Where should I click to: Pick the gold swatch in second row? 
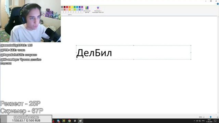tap(69, 10)
